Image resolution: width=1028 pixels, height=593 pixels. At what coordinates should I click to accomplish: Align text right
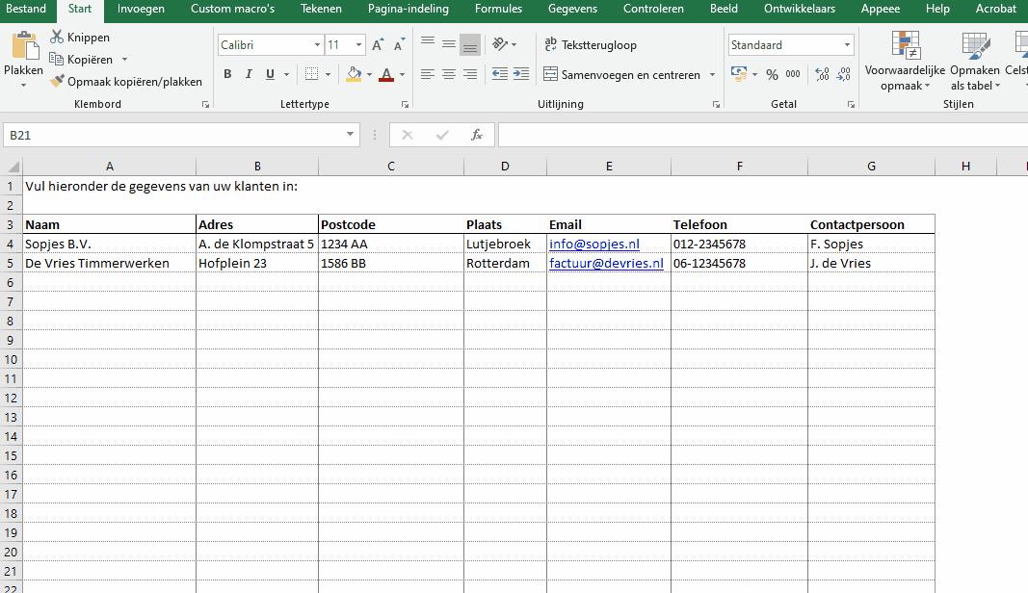[470, 75]
